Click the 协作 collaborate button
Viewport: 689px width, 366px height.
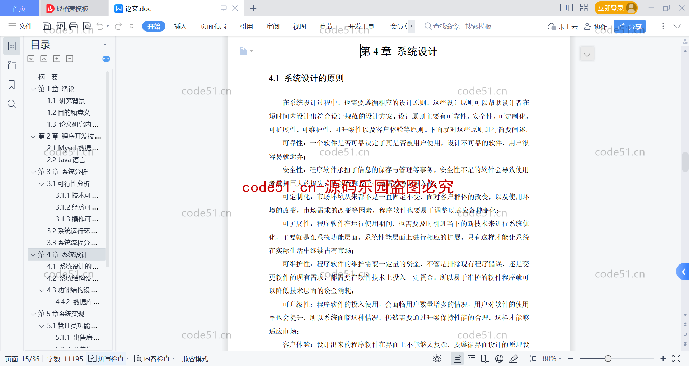click(596, 27)
